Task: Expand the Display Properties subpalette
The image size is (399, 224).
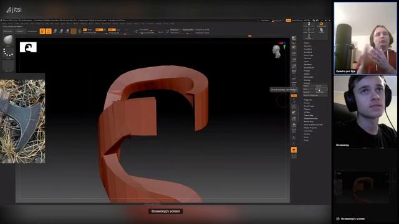Action: [x=310, y=128]
